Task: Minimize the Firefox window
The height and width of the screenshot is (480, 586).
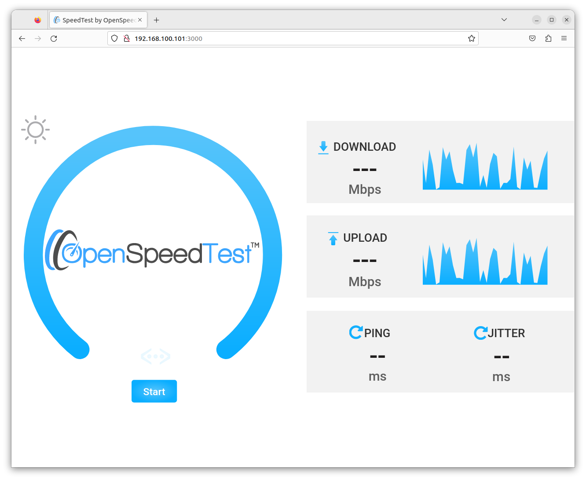Action: (x=537, y=20)
